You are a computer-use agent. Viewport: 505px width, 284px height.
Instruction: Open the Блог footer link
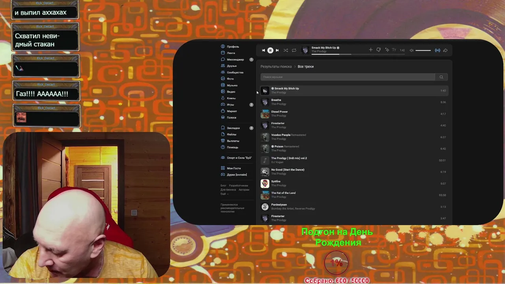pyautogui.click(x=223, y=185)
